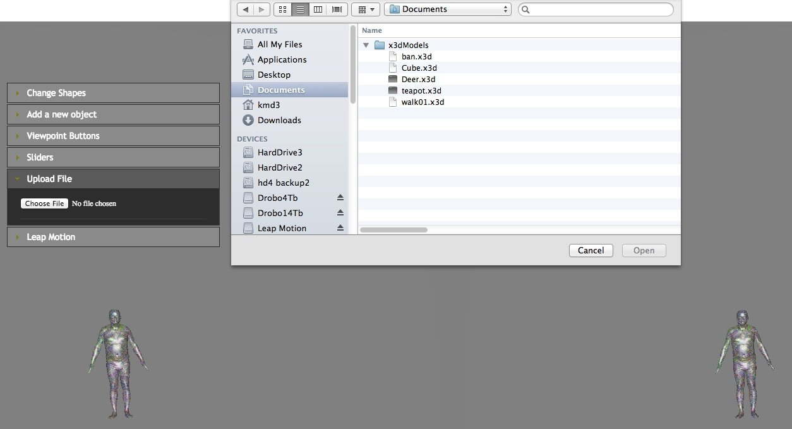This screenshot has width=792, height=429.
Task: Click the Cancel button
Action: [591, 251]
